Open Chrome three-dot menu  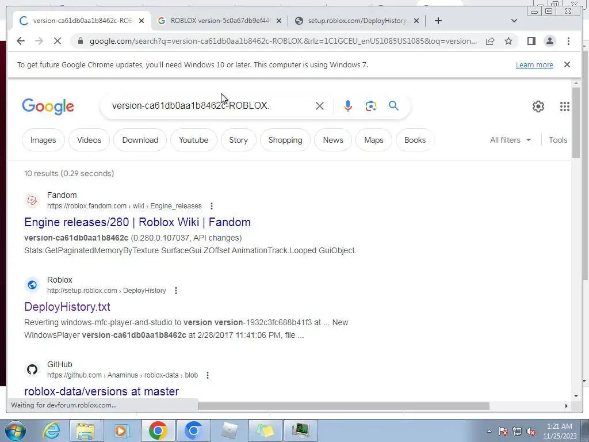click(568, 41)
